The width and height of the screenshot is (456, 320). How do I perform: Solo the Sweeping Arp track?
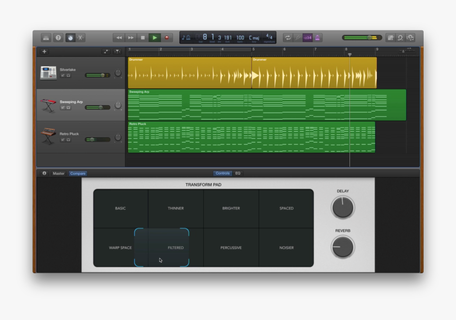[68, 108]
